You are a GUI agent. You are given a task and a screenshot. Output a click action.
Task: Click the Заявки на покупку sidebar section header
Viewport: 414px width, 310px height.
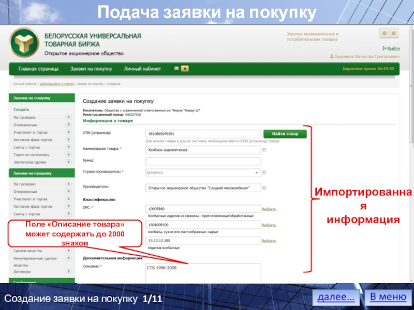click(x=42, y=98)
